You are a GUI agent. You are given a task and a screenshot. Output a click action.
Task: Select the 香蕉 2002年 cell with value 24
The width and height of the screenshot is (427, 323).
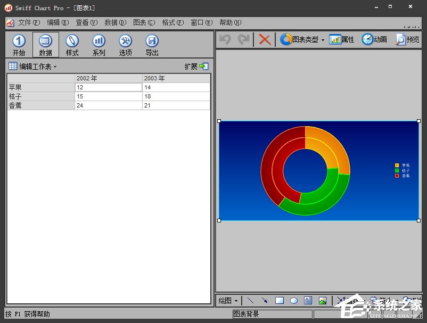108,105
